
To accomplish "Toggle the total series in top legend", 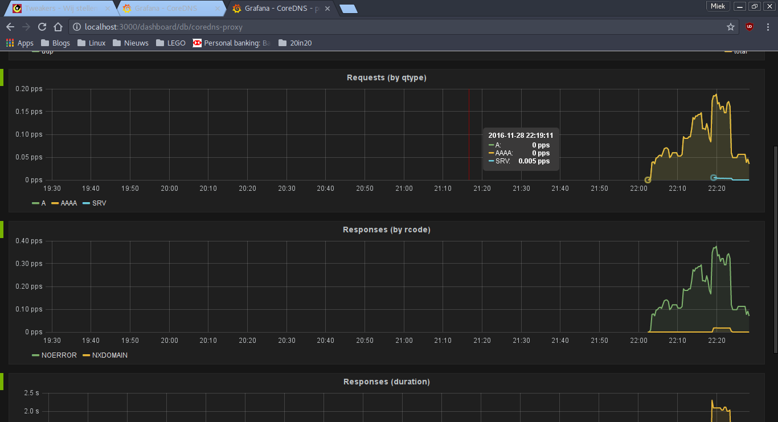I will (740, 52).
